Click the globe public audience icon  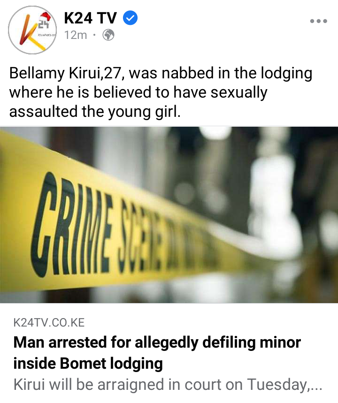click(108, 35)
